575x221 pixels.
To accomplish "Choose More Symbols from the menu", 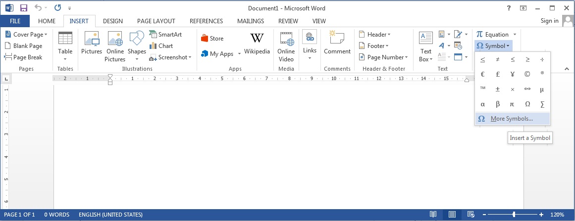I will tap(512, 119).
